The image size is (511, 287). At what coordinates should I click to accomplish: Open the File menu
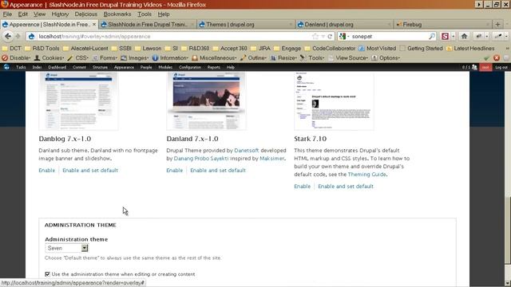tap(7, 14)
